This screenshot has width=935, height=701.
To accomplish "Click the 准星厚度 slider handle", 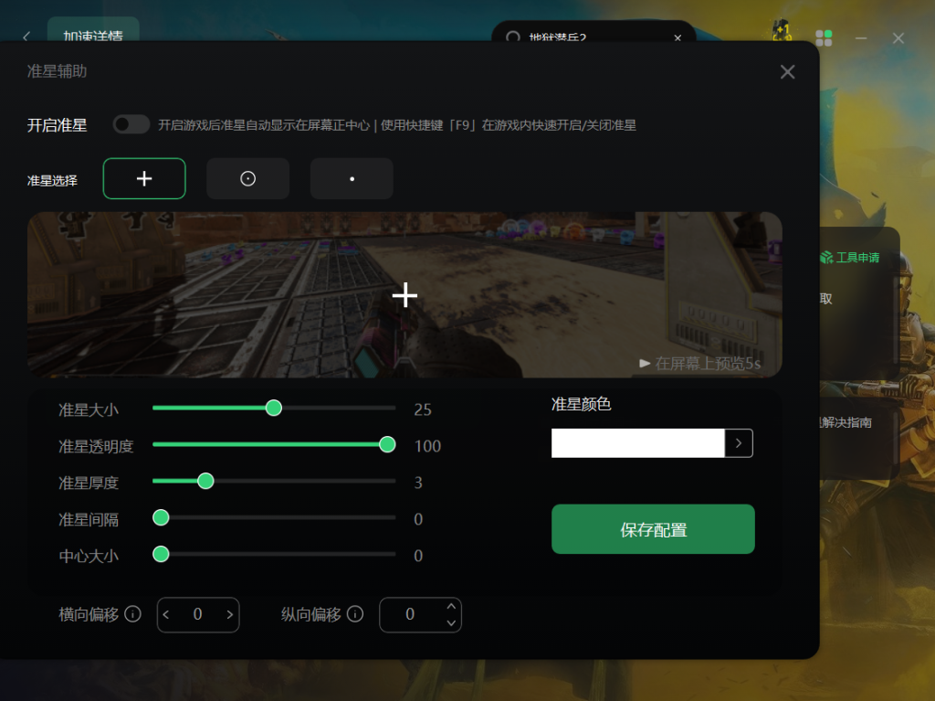I will tap(205, 481).
